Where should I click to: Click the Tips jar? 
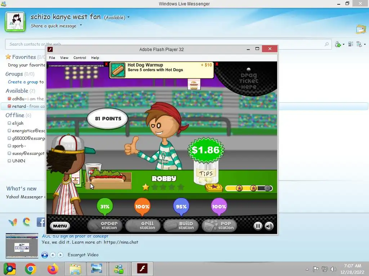click(206, 173)
